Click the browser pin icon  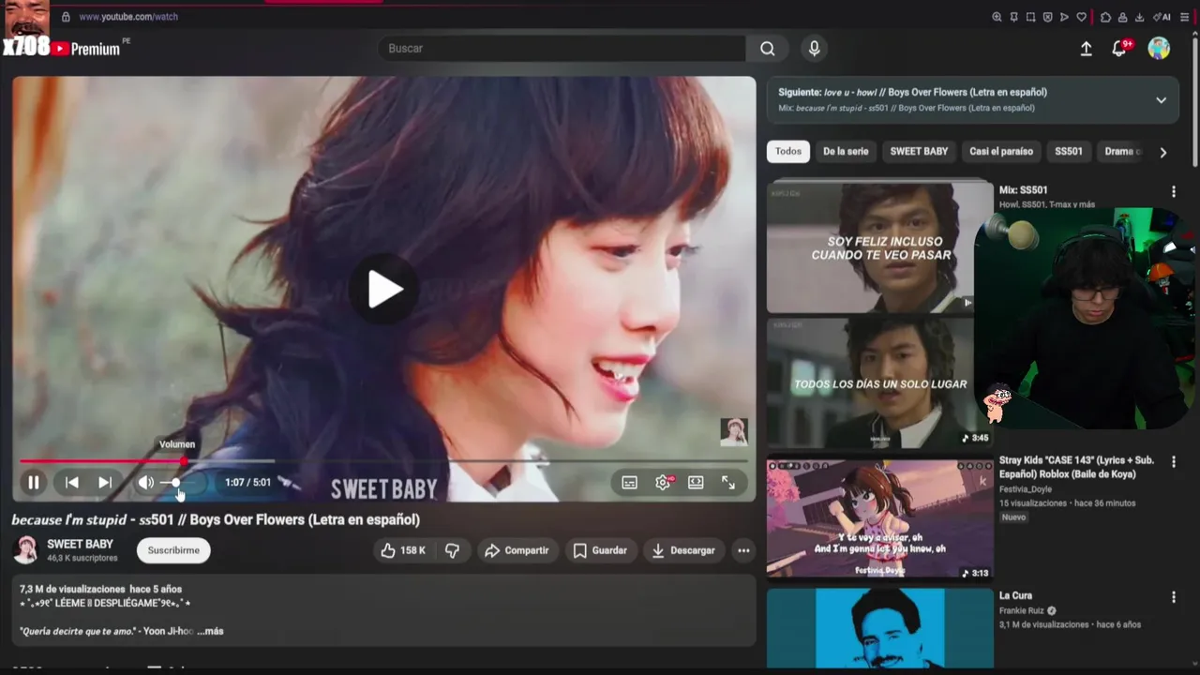1013,17
